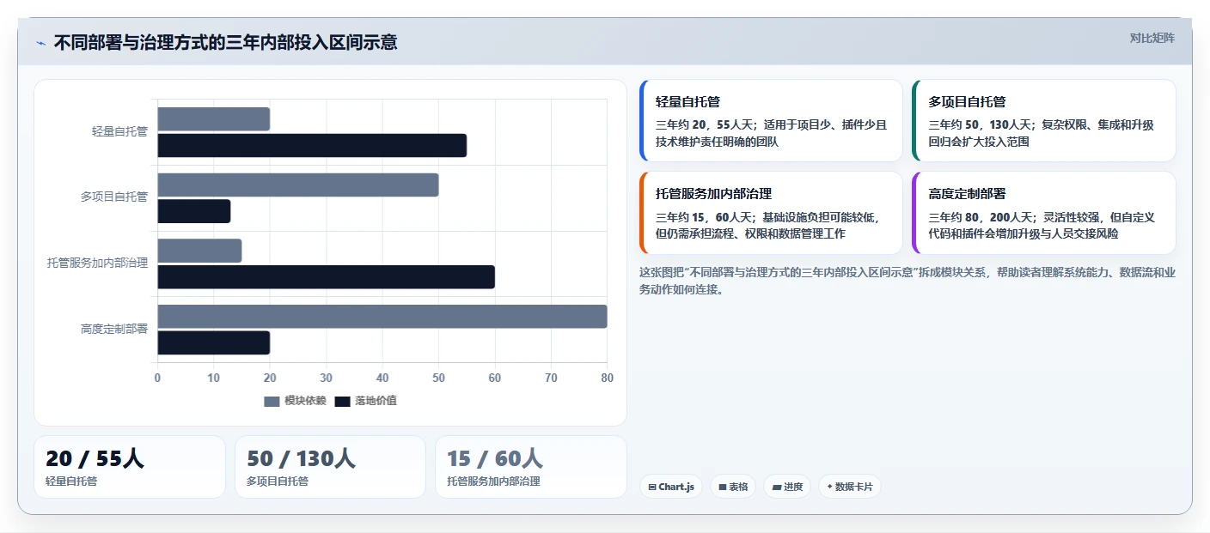Click the 托管服务加内部治理 info card
The width and height of the screenshot is (1210, 533).
pos(771,213)
